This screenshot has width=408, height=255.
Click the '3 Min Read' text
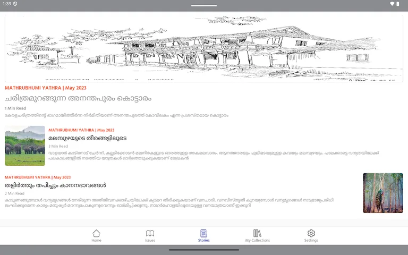(58, 146)
